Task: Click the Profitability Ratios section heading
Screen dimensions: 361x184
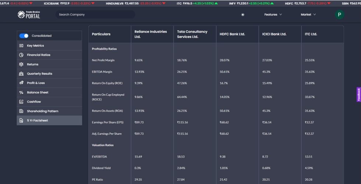Action: (x=104, y=49)
